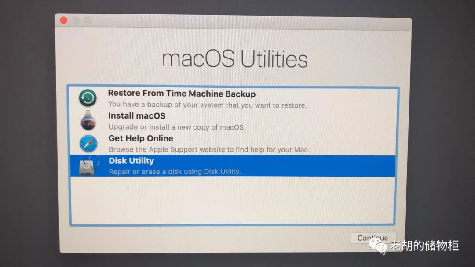This screenshot has height=267, width=475.
Task: Click the Continue button
Action: point(373,238)
